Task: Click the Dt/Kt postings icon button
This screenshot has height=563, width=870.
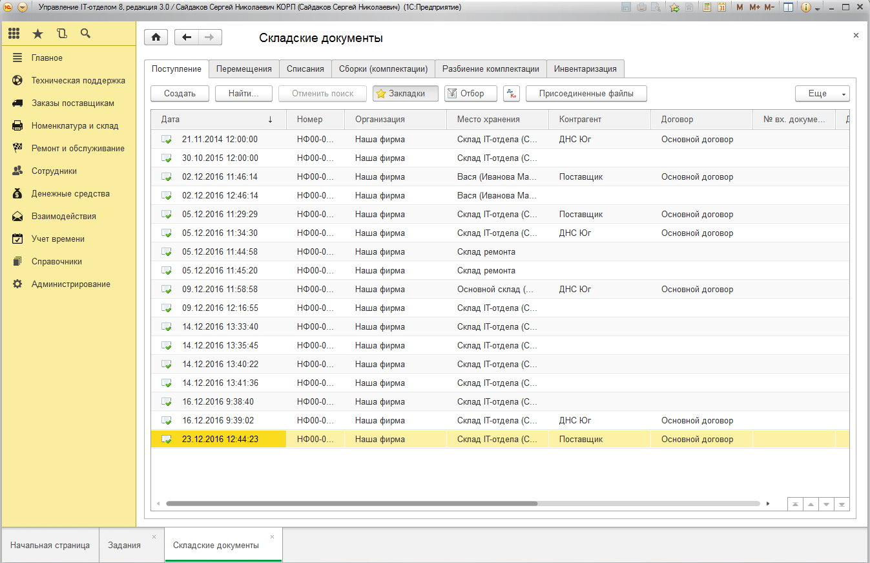Action: click(511, 94)
